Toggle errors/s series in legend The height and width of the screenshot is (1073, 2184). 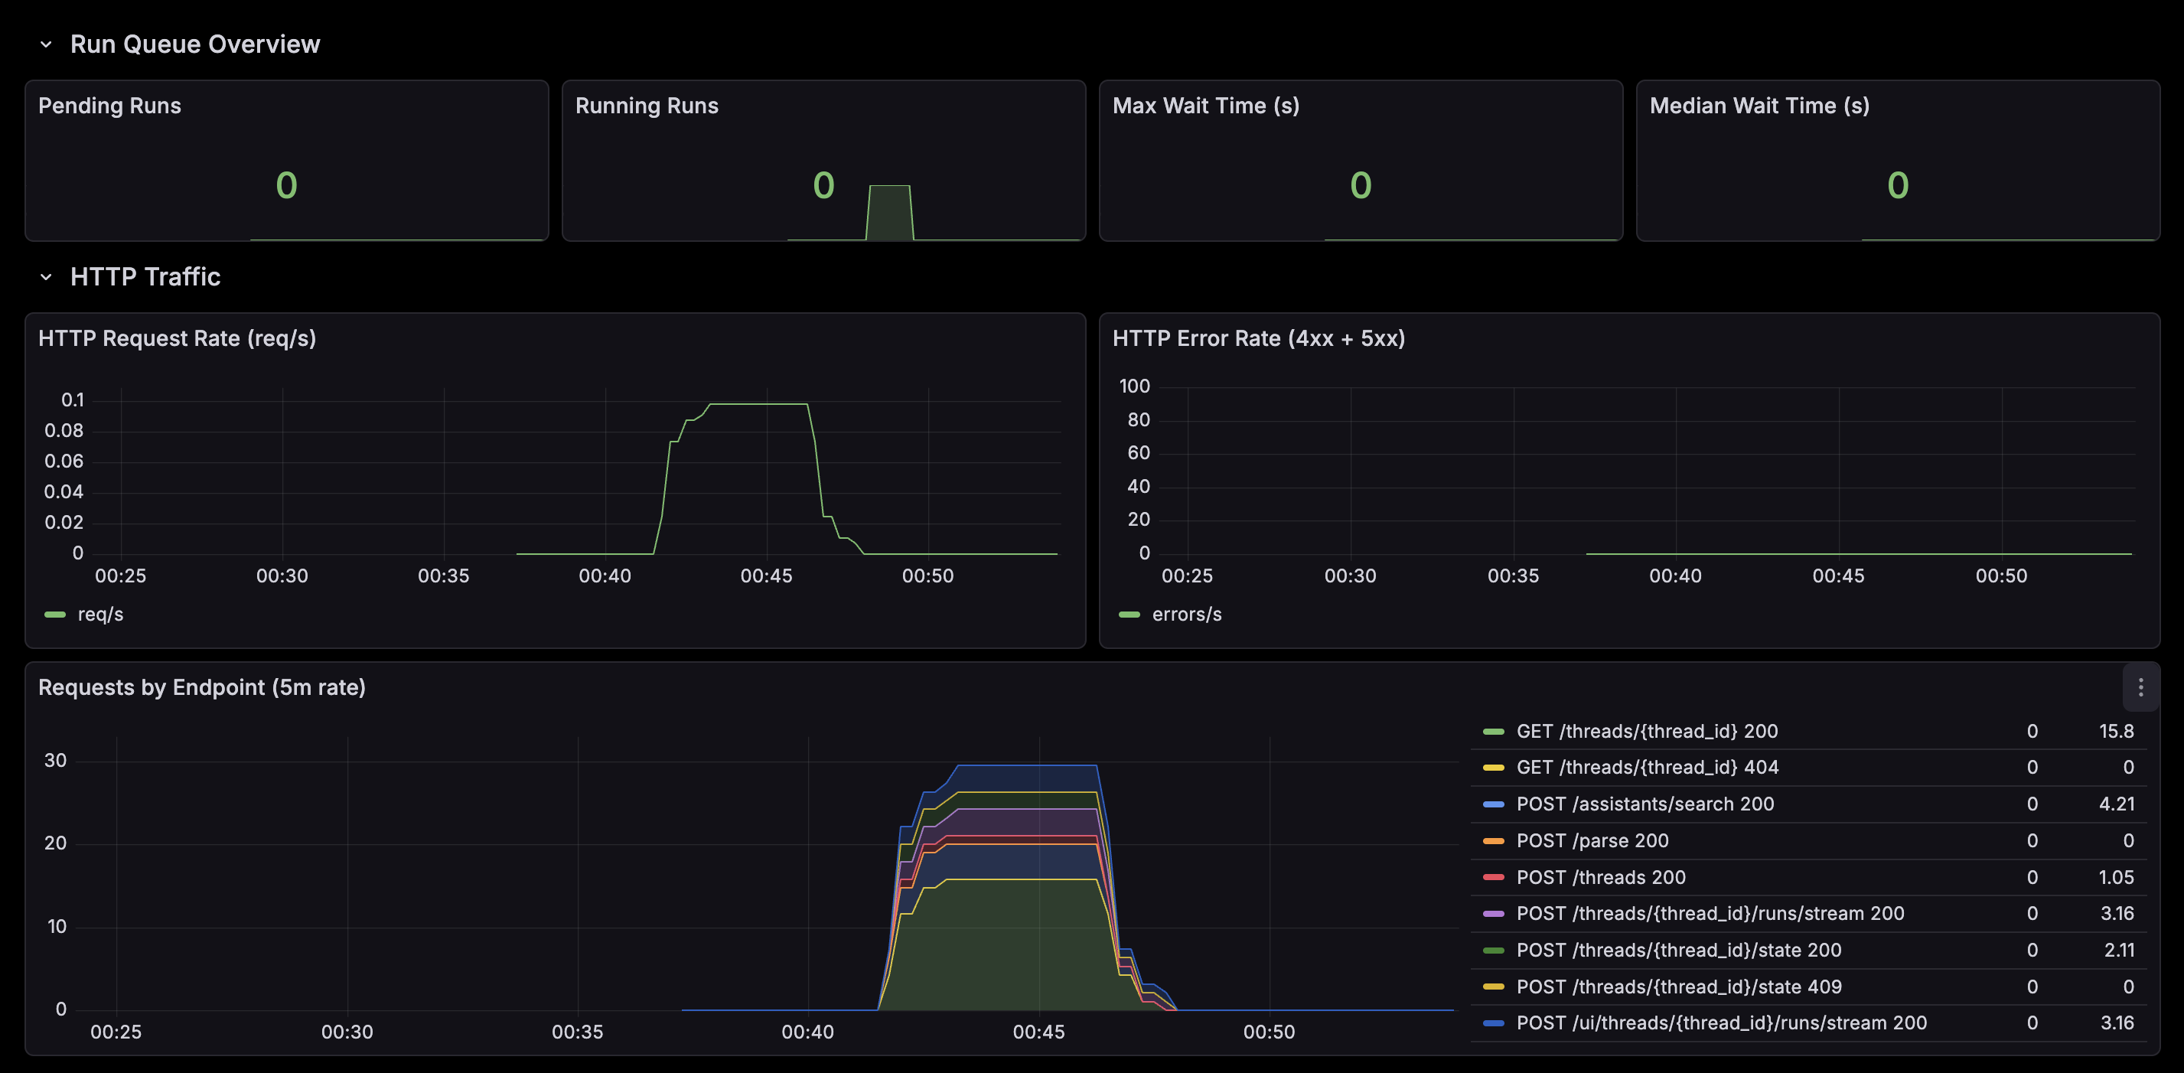[1186, 614]
